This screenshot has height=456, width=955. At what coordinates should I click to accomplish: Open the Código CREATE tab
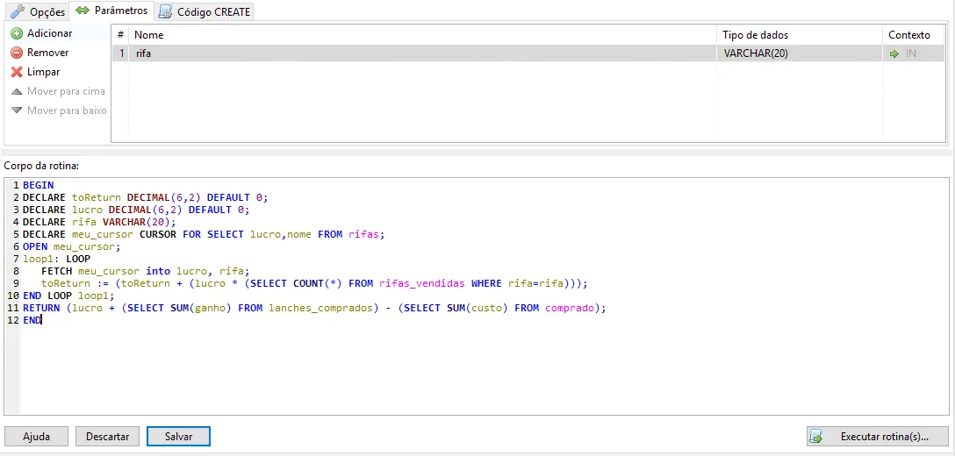(204, 11)
